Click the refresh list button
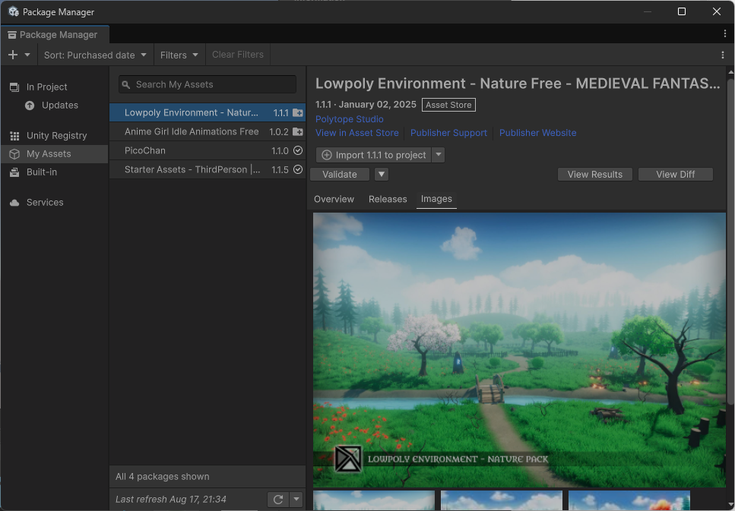The width and height of the screenshot is (735, 511). pyautogui.click(x=278, y=500)
